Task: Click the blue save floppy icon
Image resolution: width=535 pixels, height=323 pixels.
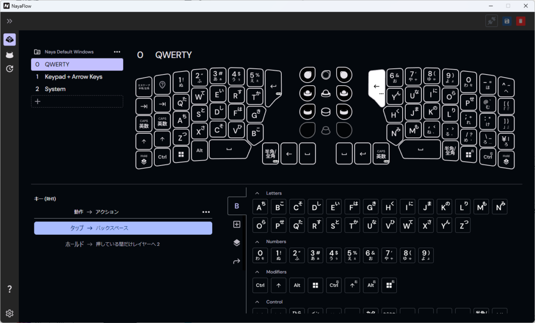Action: pos(507,21)
